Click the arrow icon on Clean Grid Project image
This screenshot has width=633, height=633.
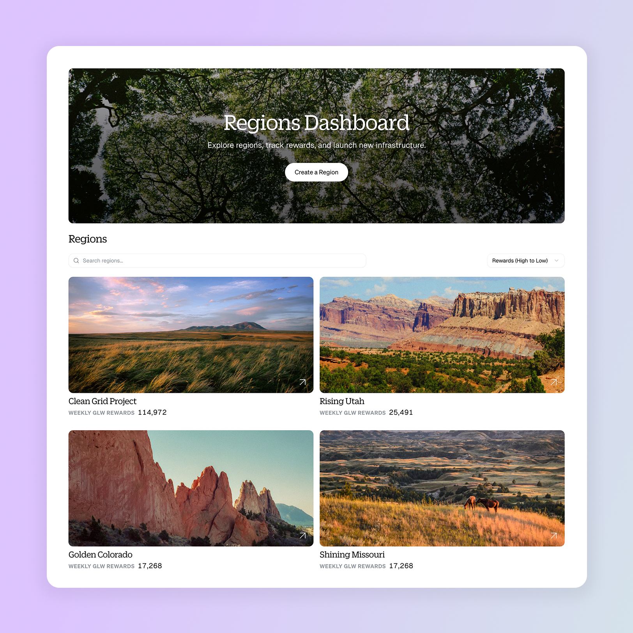(302, 382)
